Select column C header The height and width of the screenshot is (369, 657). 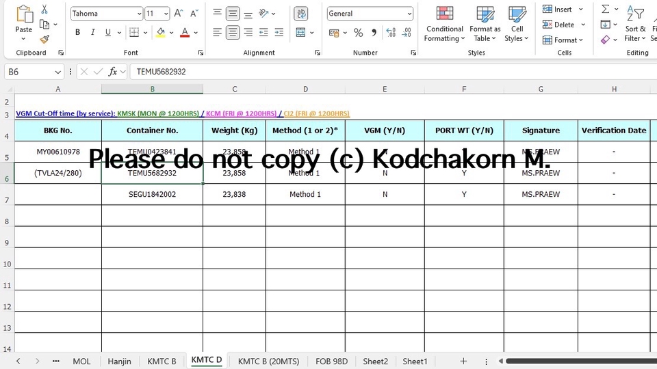(234, 89)
